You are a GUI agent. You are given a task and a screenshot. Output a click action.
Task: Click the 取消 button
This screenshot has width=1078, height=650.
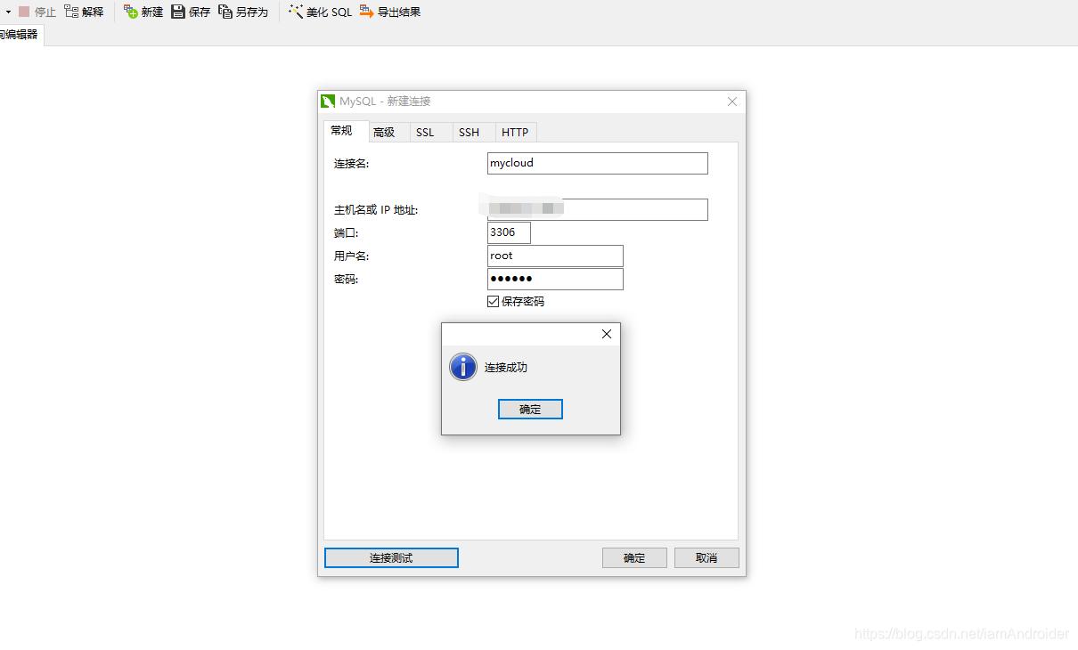point(706,557)
